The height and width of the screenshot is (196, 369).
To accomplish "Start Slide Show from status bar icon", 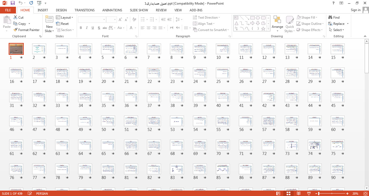I will pos(309,193).
